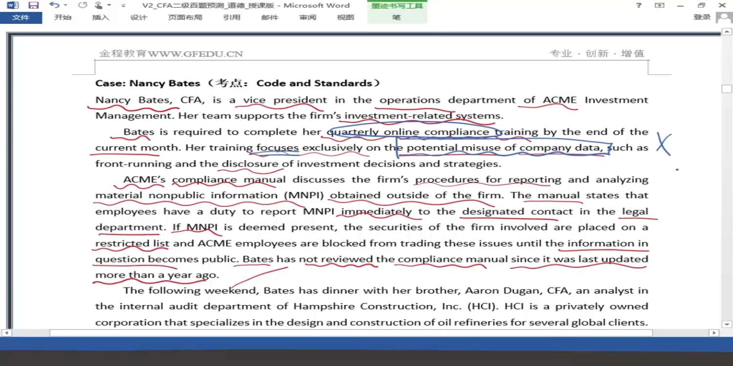
Task: Click the vertical scrollbar down arrow
Action: point(727,324)
